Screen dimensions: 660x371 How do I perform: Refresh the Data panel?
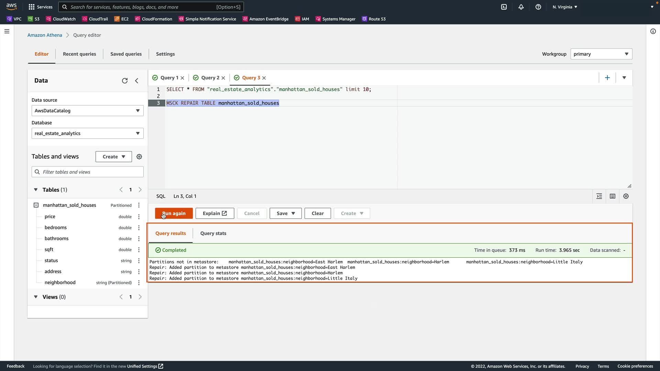[125, 81]
